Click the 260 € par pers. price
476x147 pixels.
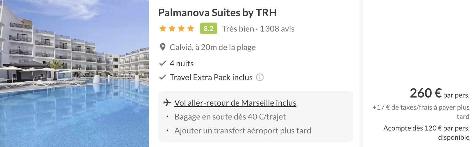click(x=440, y=93)
